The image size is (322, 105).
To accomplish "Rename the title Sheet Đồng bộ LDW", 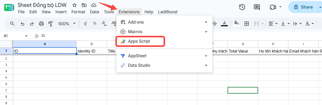I will (x=42, y=5).
